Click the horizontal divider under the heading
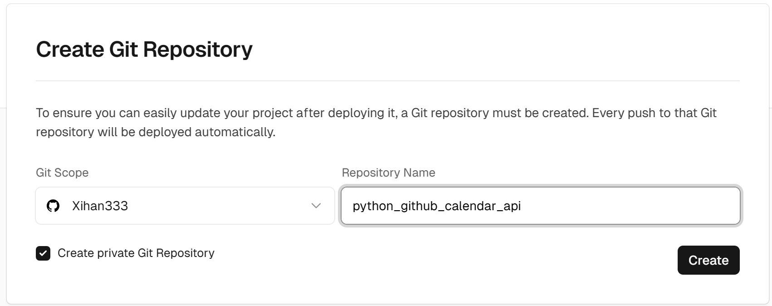772x306 pixels. tap(388, 81)
